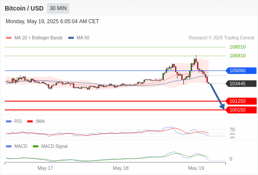258x175 pixels.
Task: Click the MACD Signal green legend marker
Action: [x=35, y=147]
